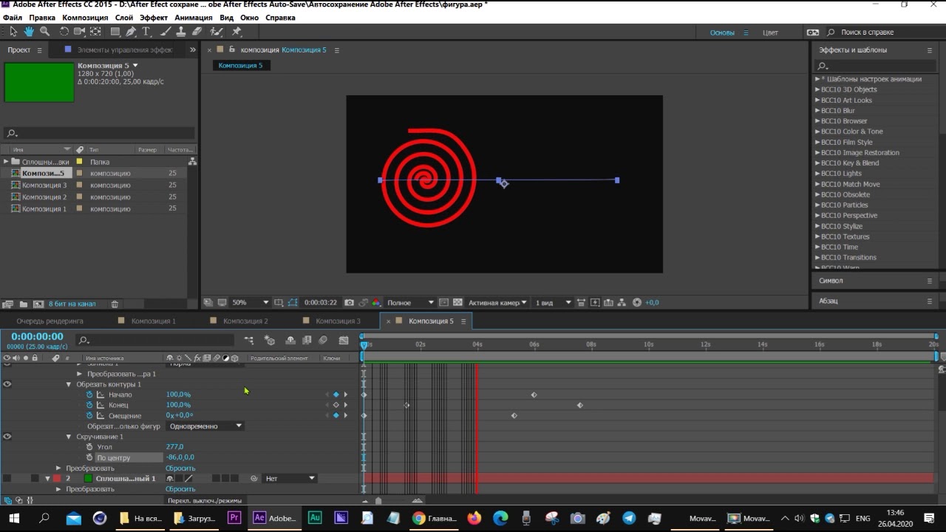946x532 pixels.
Task: Open Telegram from the Windows taskbar
Action: coord(629,519)
